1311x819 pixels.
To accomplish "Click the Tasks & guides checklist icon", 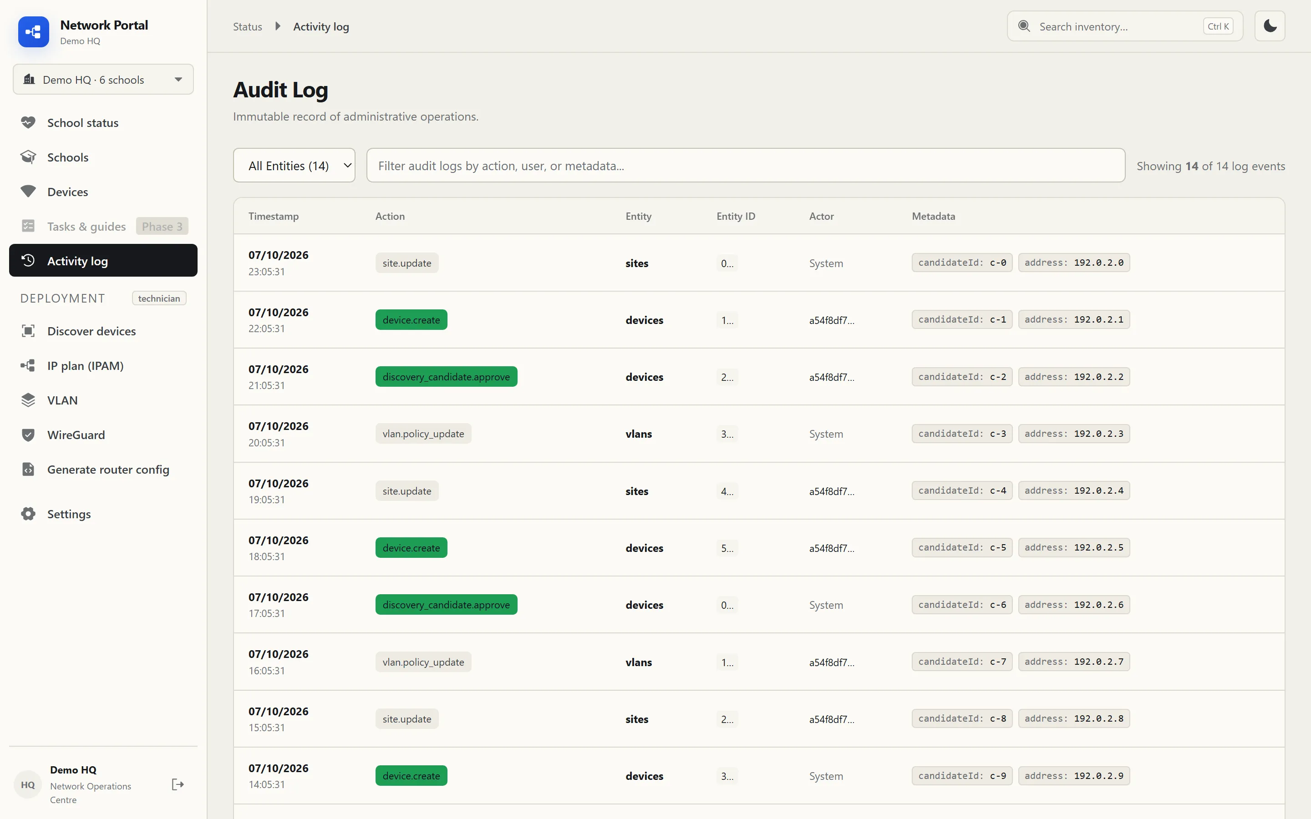I will [x=28, y=226].
